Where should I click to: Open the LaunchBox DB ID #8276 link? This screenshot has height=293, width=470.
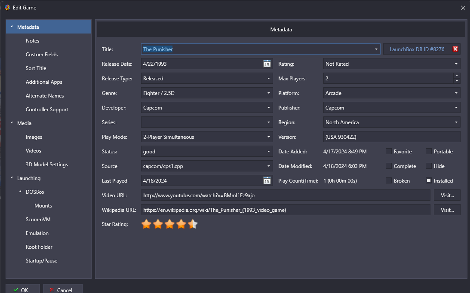point(417,49)
